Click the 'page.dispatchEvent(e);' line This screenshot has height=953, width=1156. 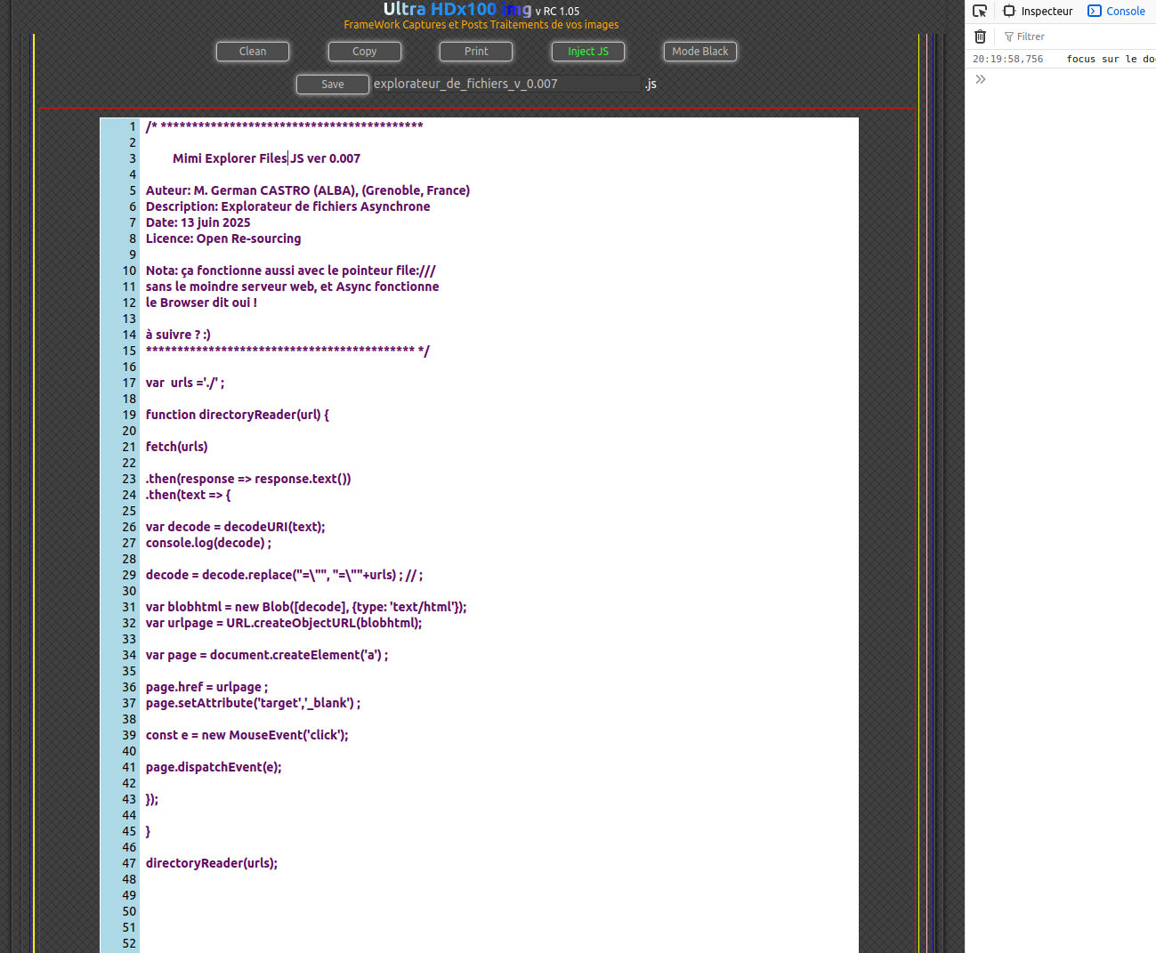click(x=214, y=767)
